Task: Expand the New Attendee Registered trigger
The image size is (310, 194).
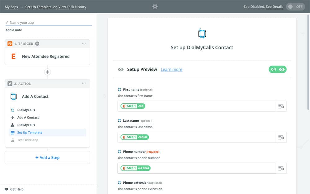Action: (x=46, y=56)
